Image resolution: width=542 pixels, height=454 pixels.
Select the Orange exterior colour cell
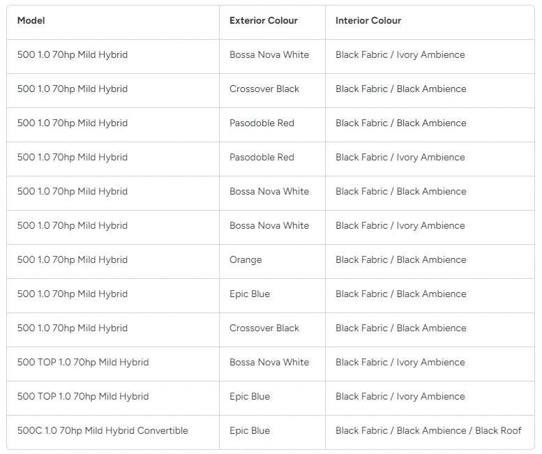(246, 260)
